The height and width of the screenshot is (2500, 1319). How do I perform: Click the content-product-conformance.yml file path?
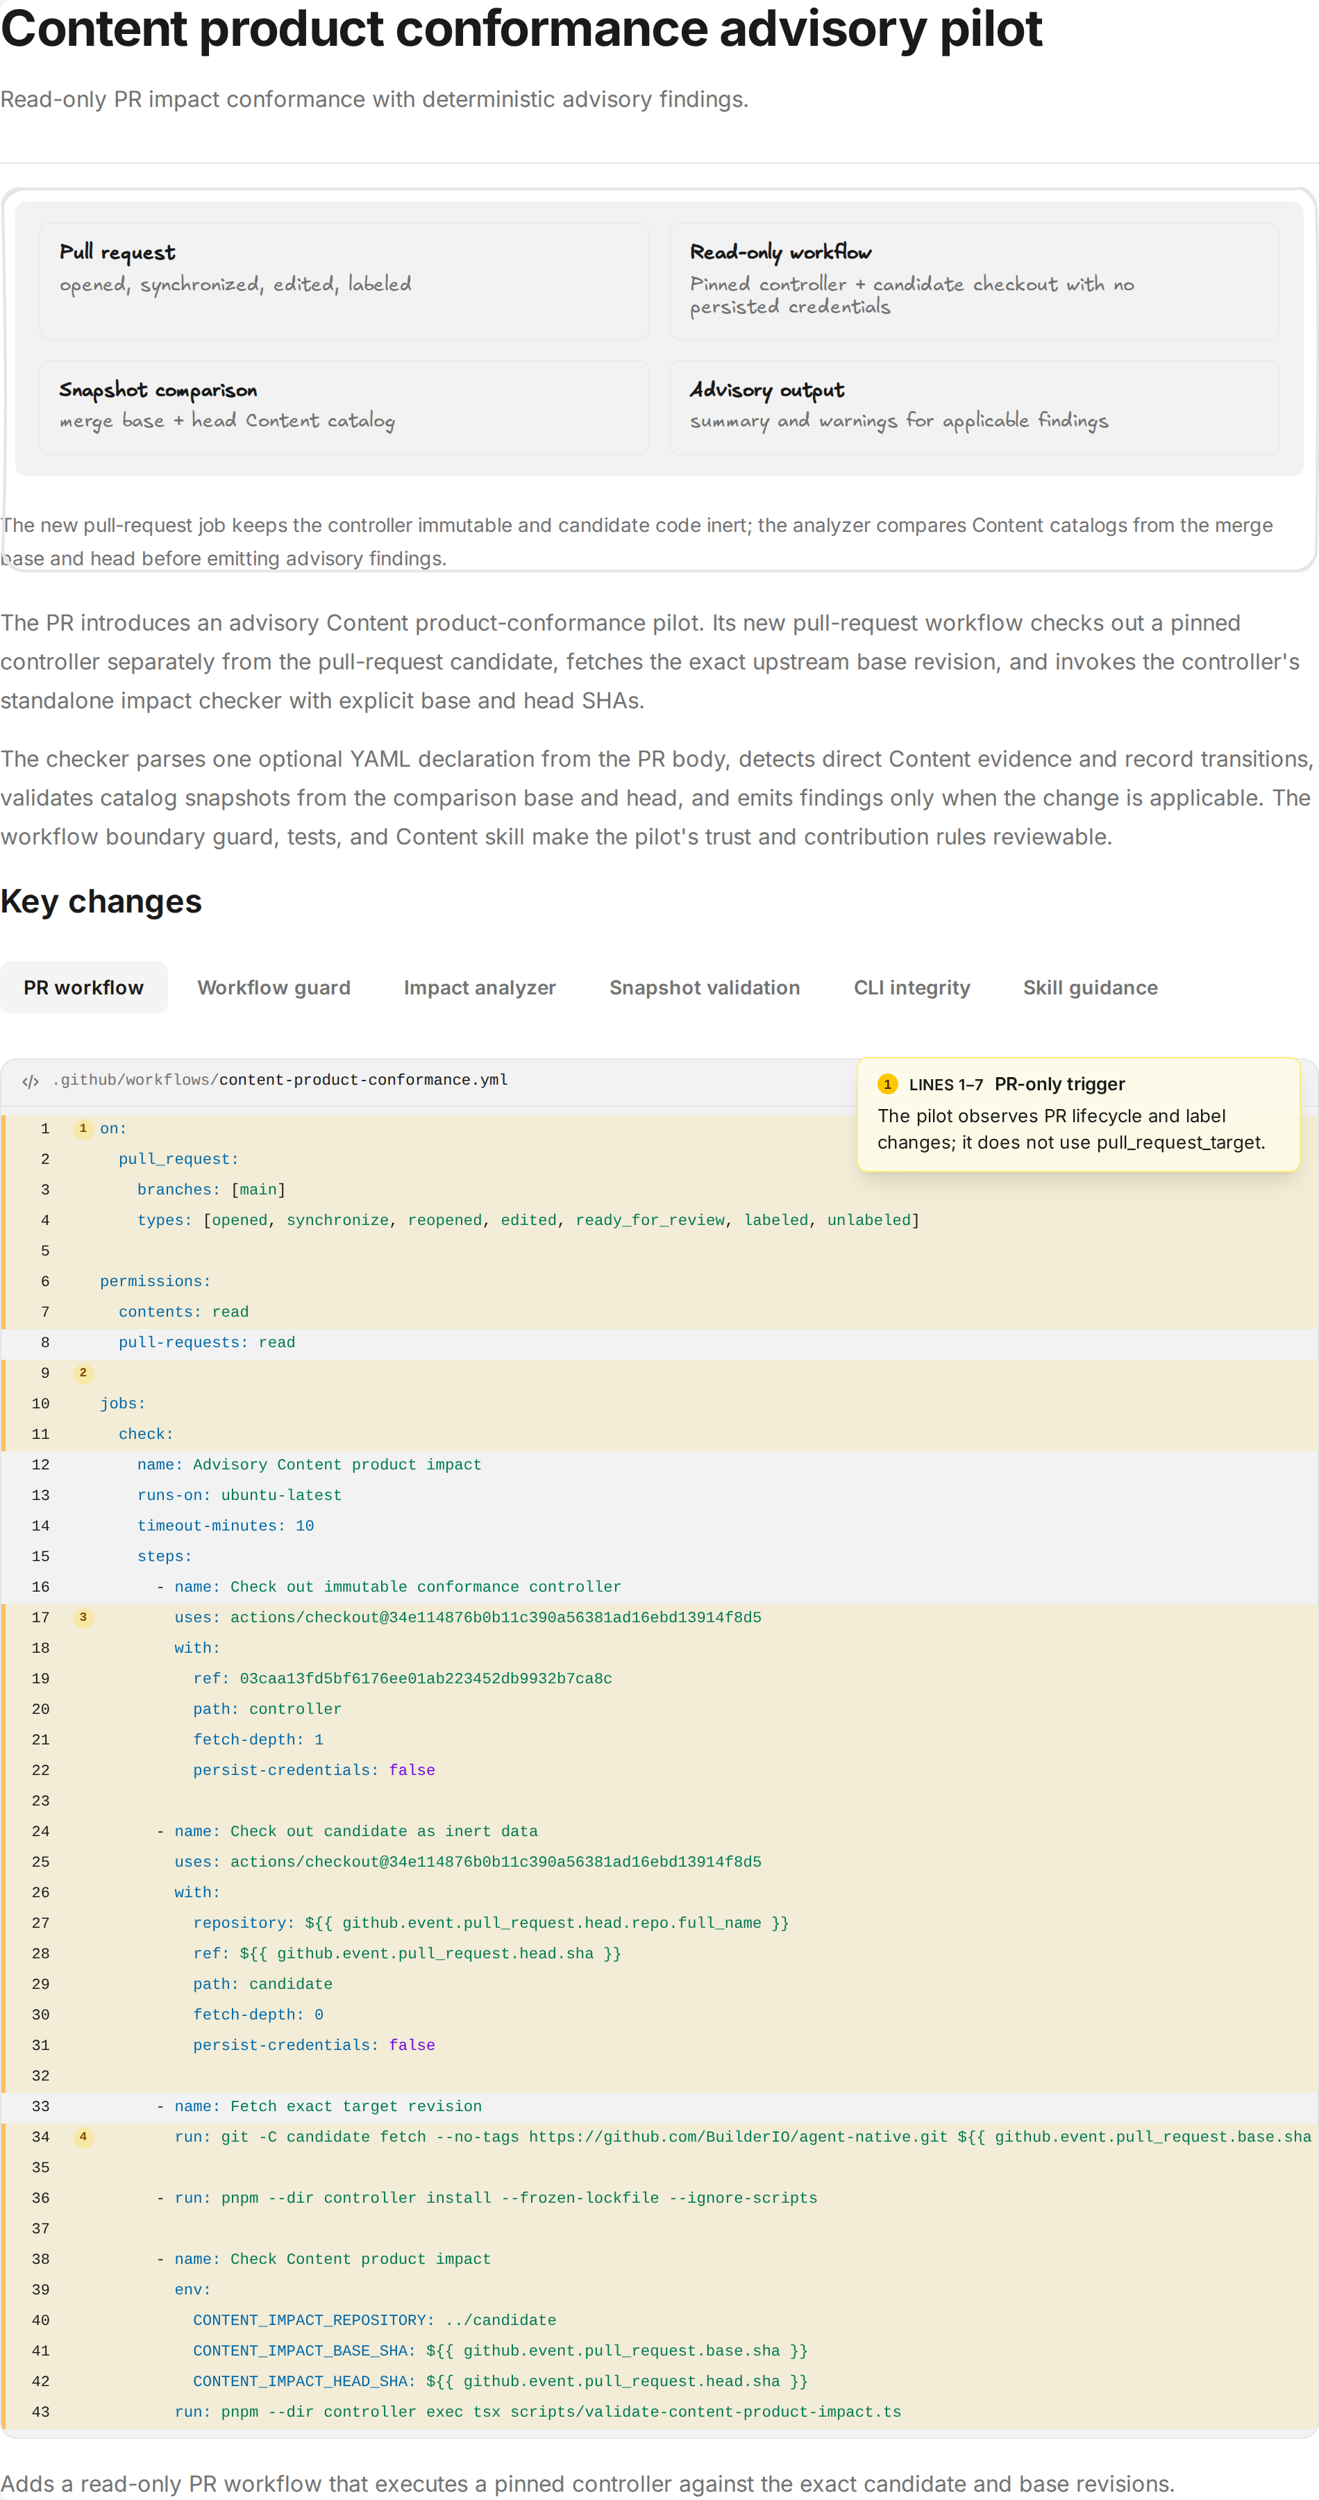click(280, 1080)
